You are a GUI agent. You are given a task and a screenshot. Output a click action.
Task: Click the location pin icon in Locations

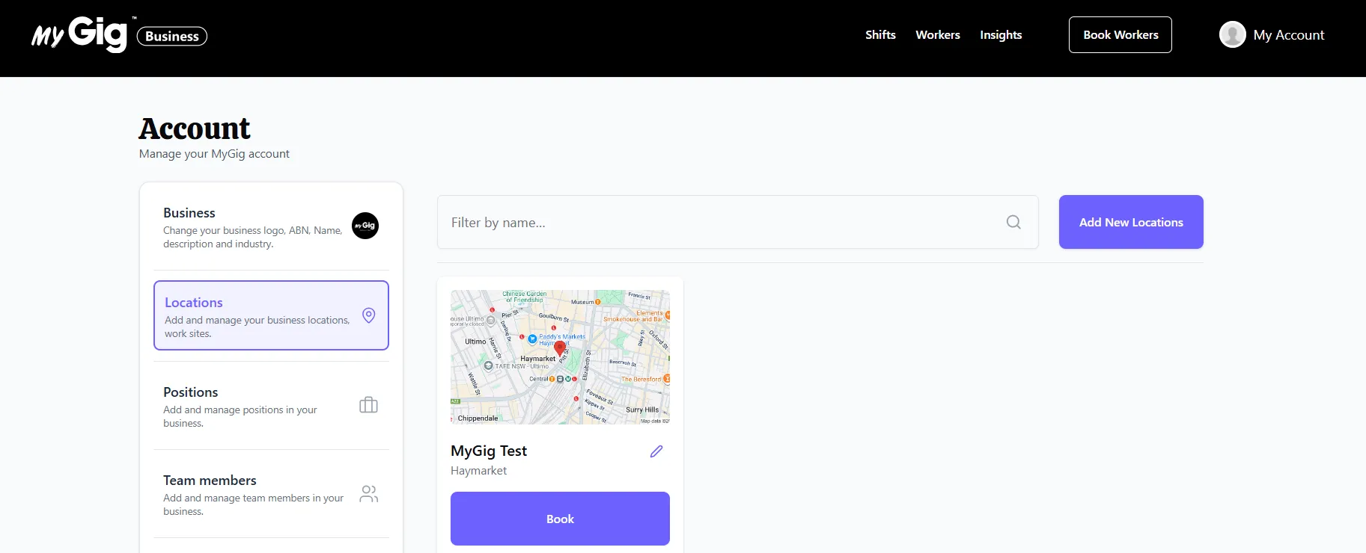point(369,315)
